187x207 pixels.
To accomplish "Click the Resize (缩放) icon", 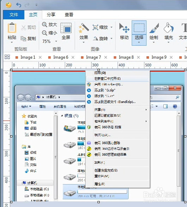I will (x=95, y=27).
